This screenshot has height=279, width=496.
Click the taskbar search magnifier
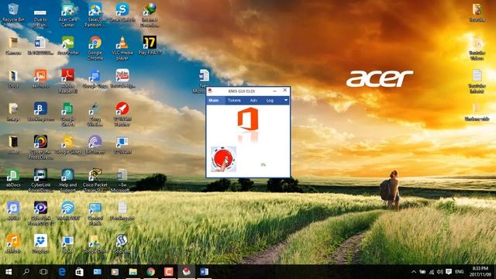click(x=26, y=272)
